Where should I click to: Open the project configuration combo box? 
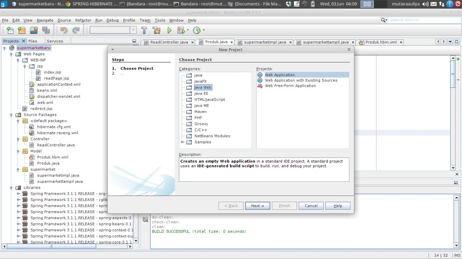(113, 30)
